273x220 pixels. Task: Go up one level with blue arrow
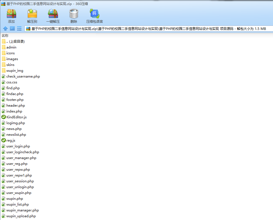[x=5, y=29]
